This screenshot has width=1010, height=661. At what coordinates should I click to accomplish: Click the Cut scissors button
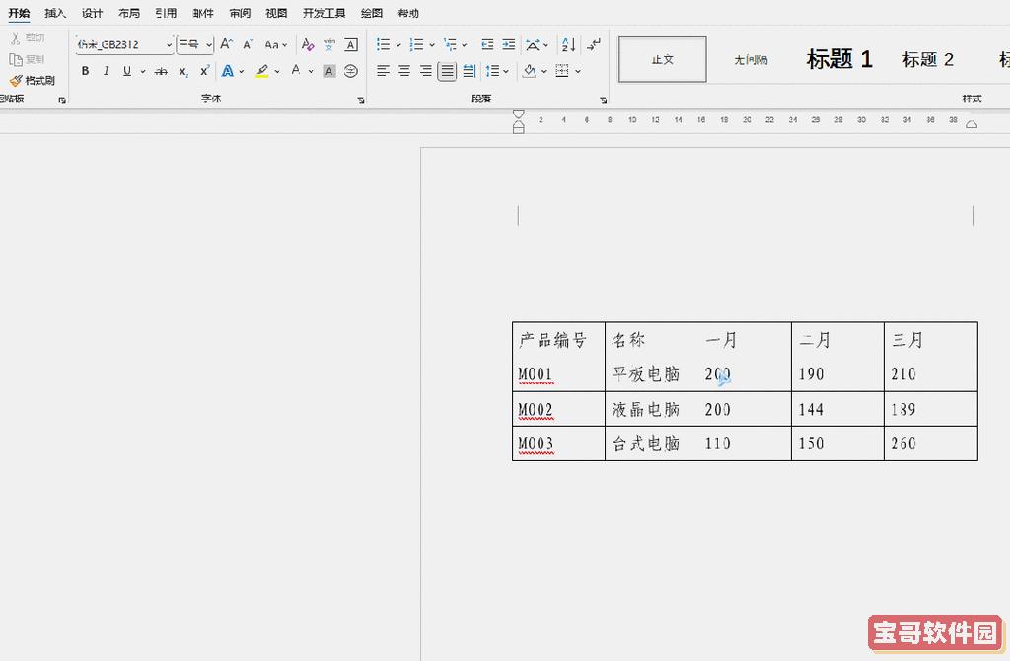pos(28,38)
